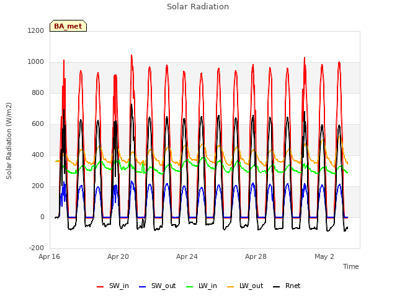Image resolution: width=397 pixels, height=298 pixels.
Task: Click the Solar Radiation (W/m2) axis label
Action: point(9,141)
